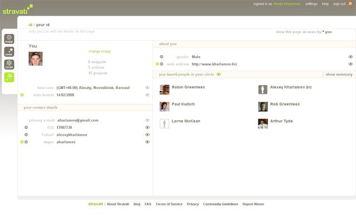Open the snipp sidebar icon
The height and width of the screenshot is (222, 356).
9,39
